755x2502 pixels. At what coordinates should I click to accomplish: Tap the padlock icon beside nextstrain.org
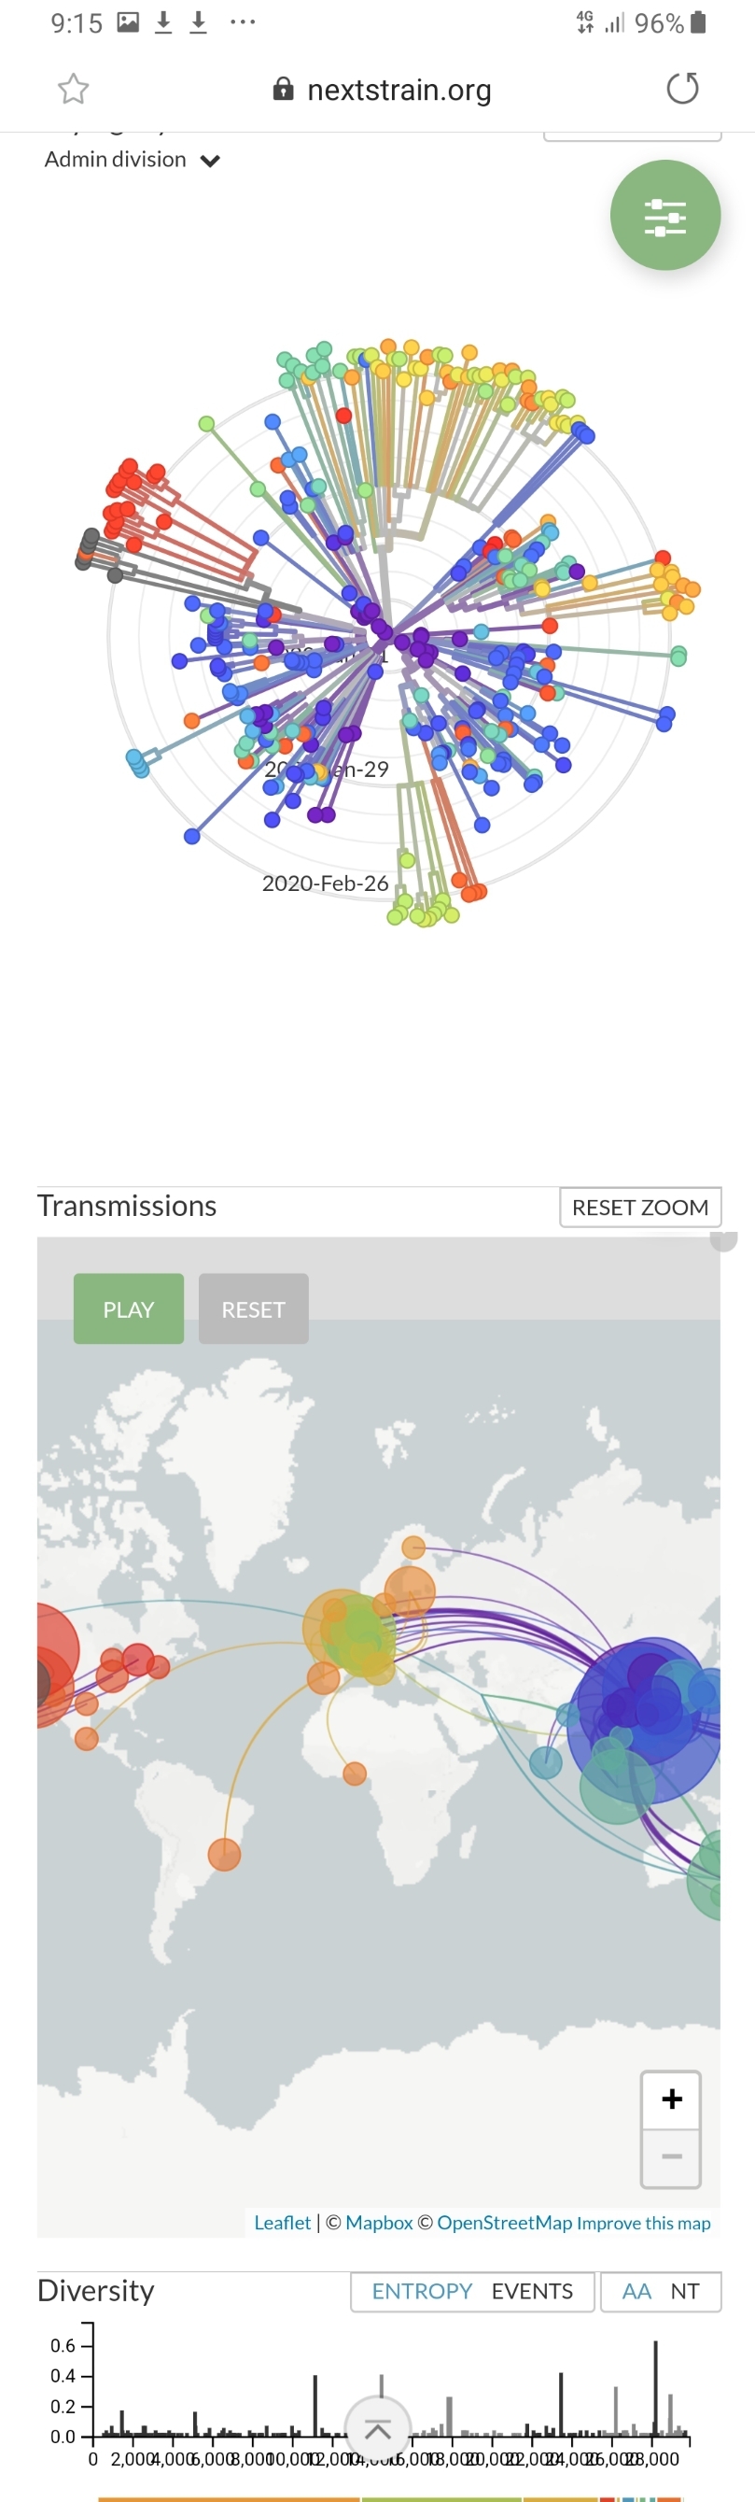[283, 90]
